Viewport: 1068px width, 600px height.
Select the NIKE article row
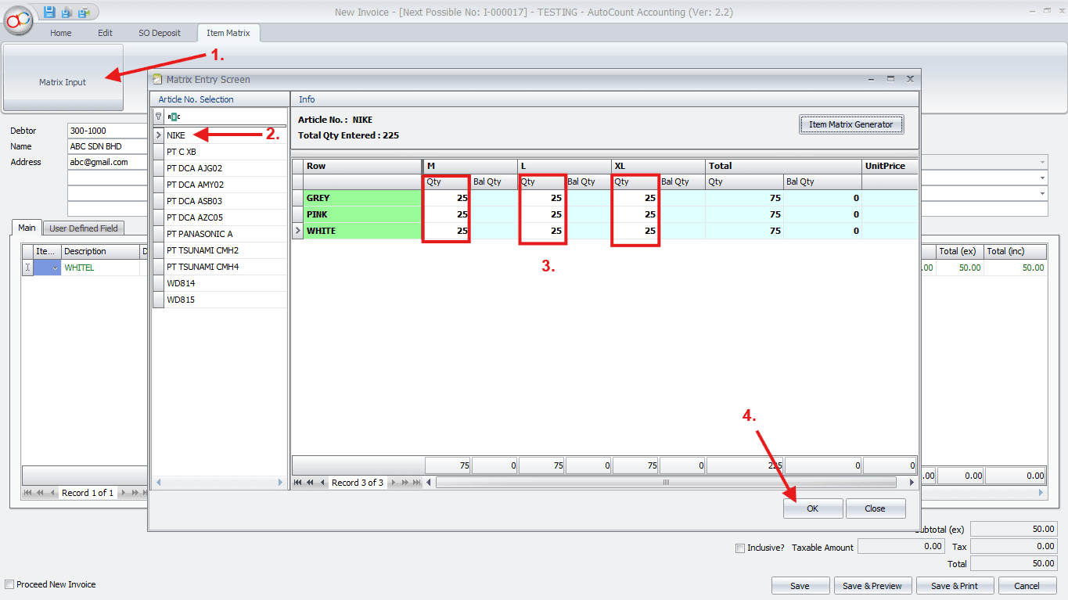219,135
